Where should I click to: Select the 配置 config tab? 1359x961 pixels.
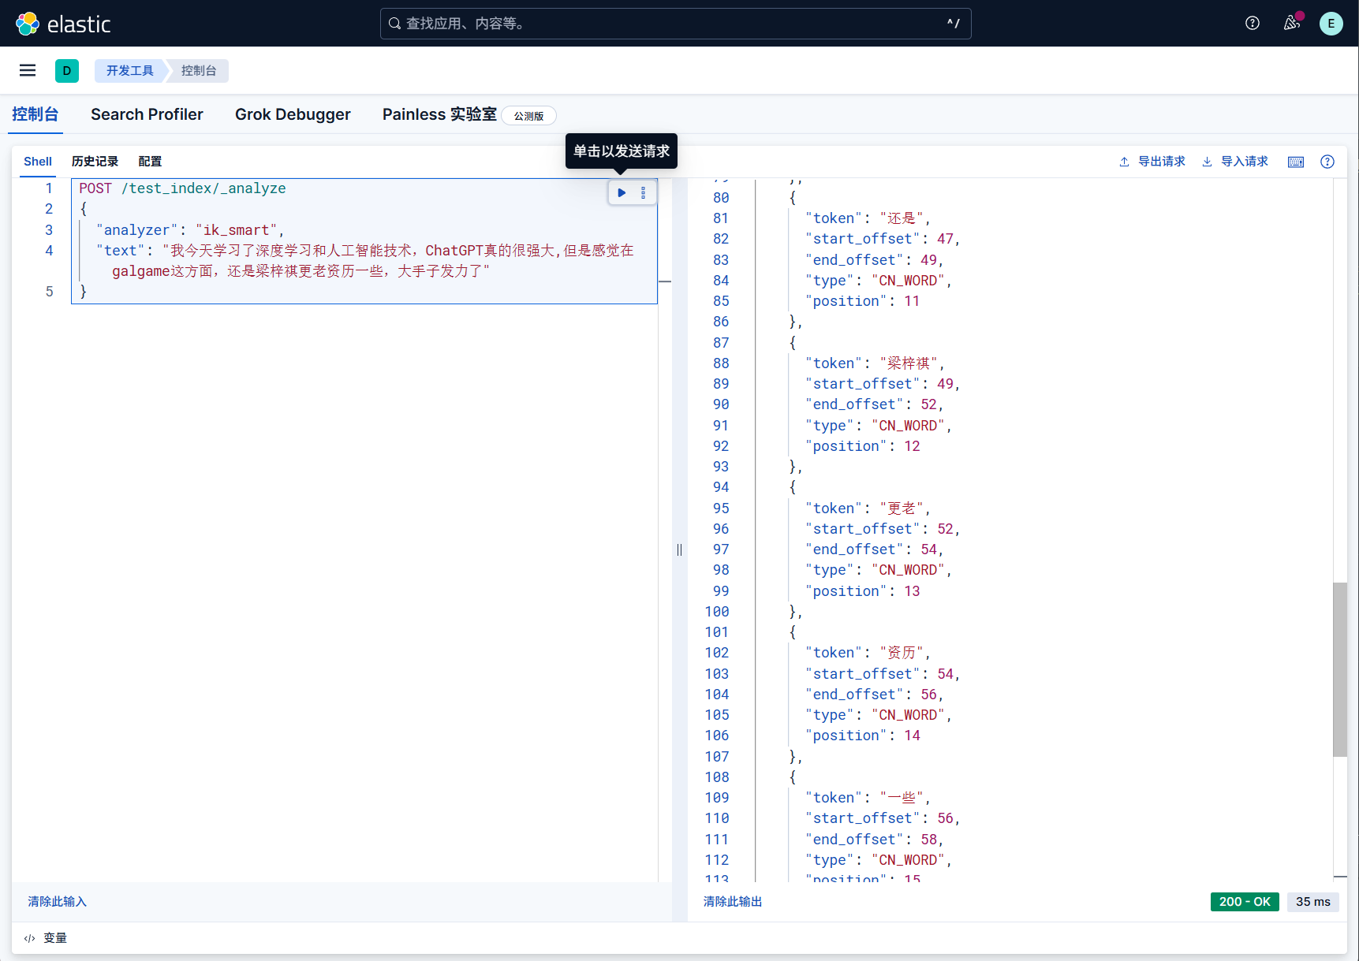click(x=150, y=162)
